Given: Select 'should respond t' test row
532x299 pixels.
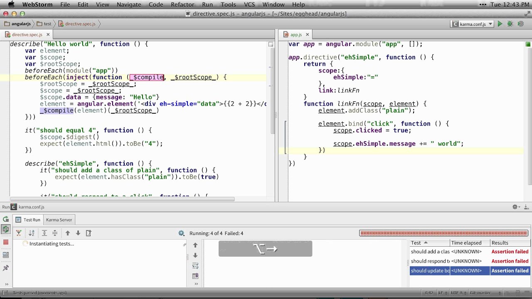Looking at the screenshot, I should (x=470, y=261).
